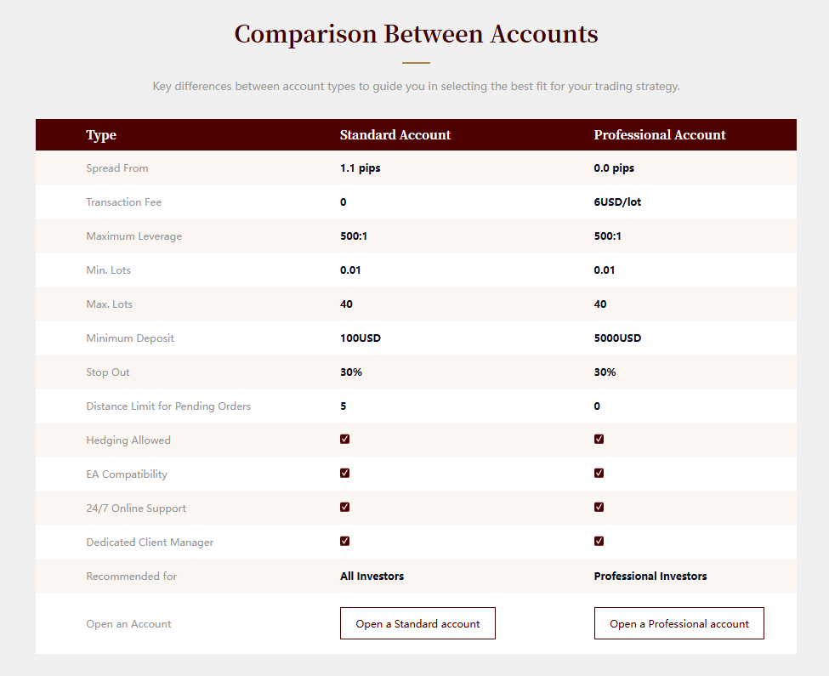Click Hedging Allowed checkmark for Professional Account

(599, 440)
